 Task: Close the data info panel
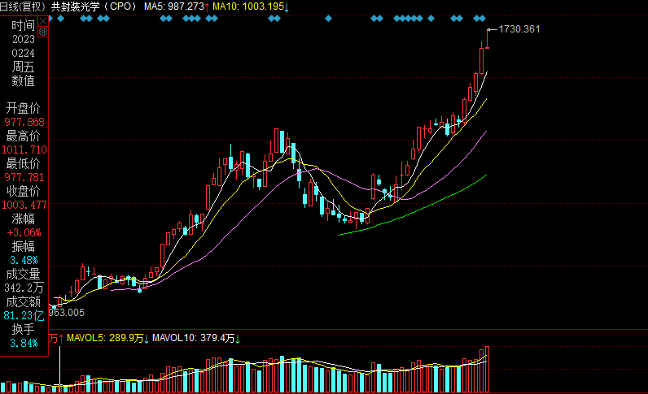(x=43, y=20)
